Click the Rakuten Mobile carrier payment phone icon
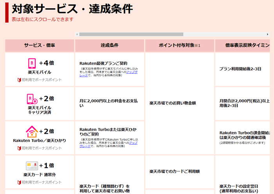The image size is (274, 194). [x=32, y=99]
